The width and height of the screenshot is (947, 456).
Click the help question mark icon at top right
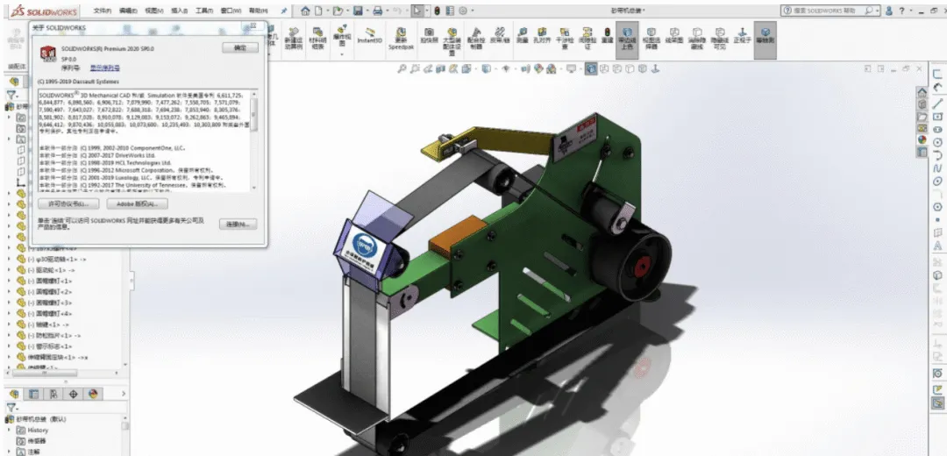click(901, 11)
